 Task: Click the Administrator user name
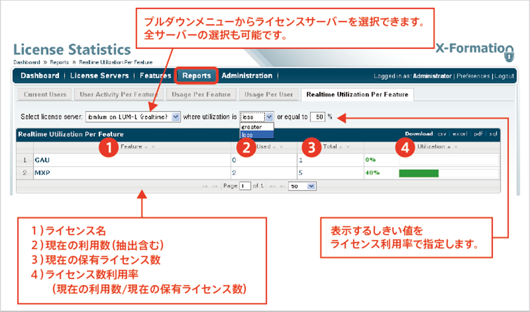coord(432,76)
